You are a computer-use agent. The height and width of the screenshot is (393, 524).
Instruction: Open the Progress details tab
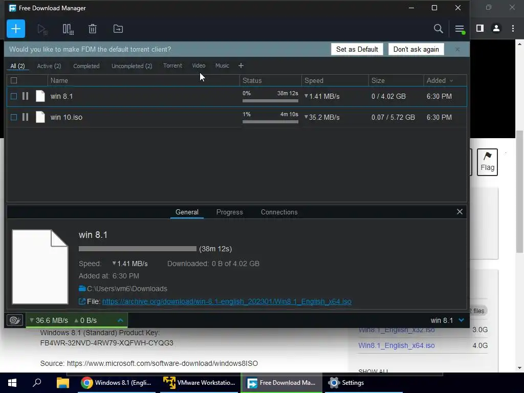(230, 212)
